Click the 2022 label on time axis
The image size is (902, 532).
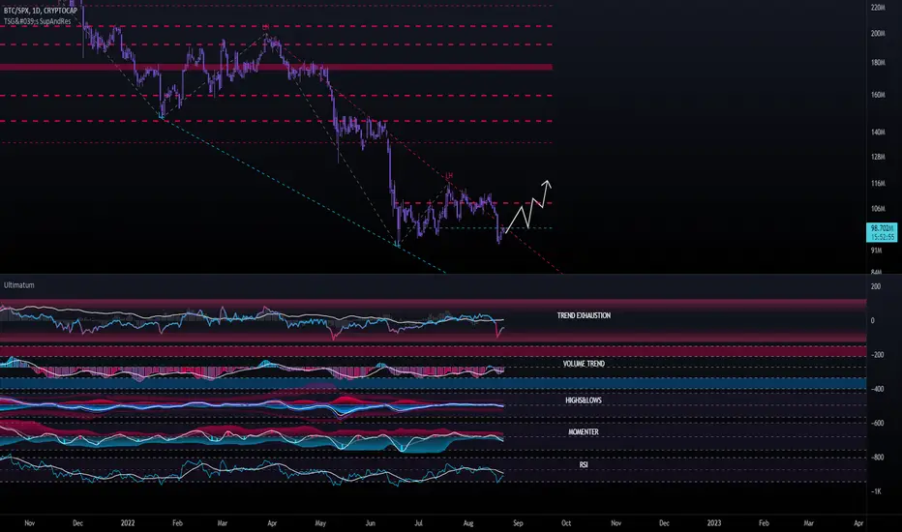128,522
